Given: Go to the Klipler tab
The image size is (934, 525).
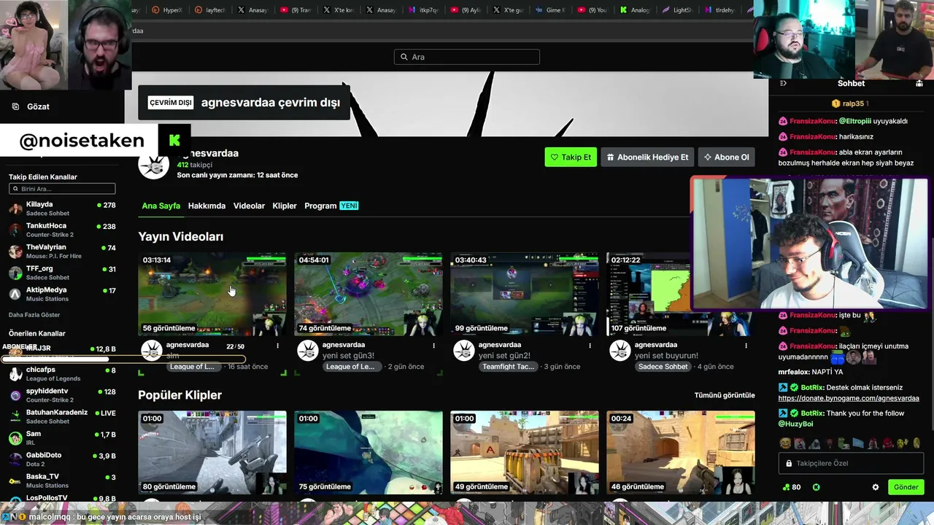Looking at the screenshot, I should 285,206.
